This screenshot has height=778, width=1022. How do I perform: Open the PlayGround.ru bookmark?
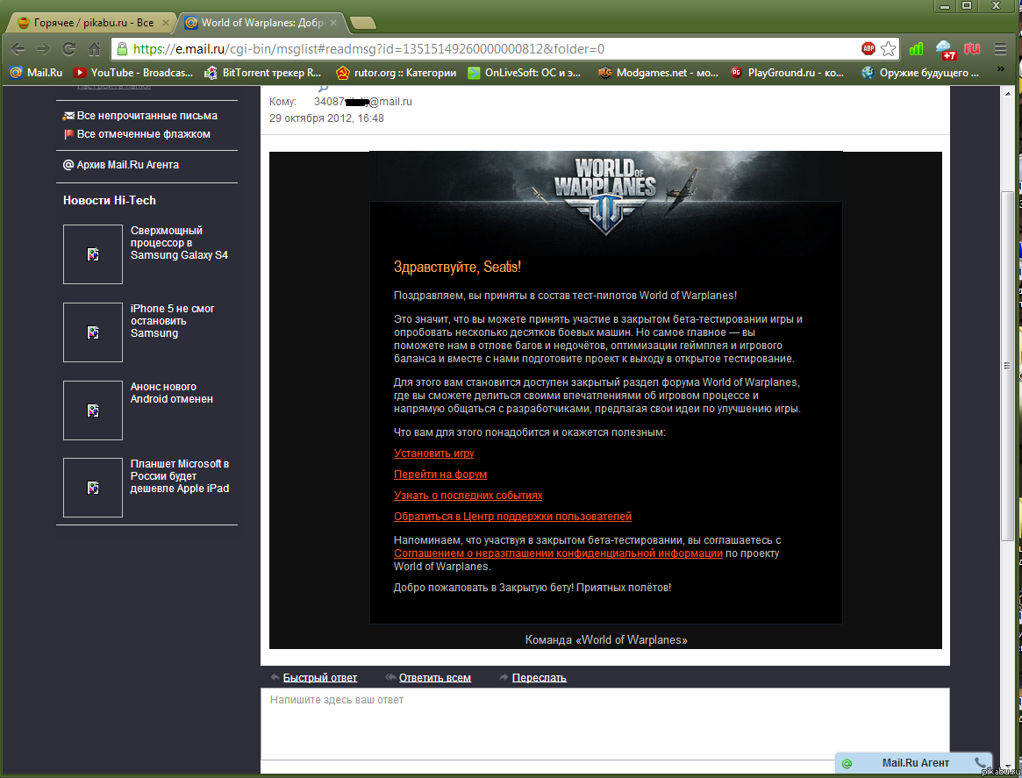click(x=787, y=73)
